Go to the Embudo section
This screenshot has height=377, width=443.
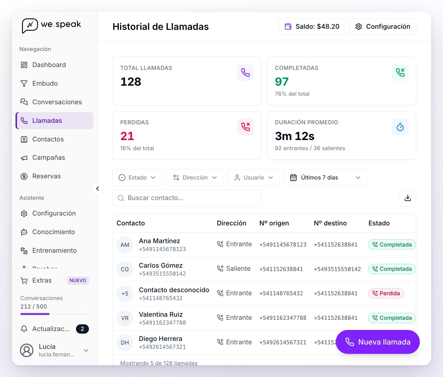click(54, 83)
